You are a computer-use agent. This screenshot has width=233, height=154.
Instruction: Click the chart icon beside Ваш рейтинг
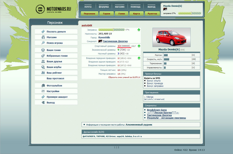click(x=43, y=72)
